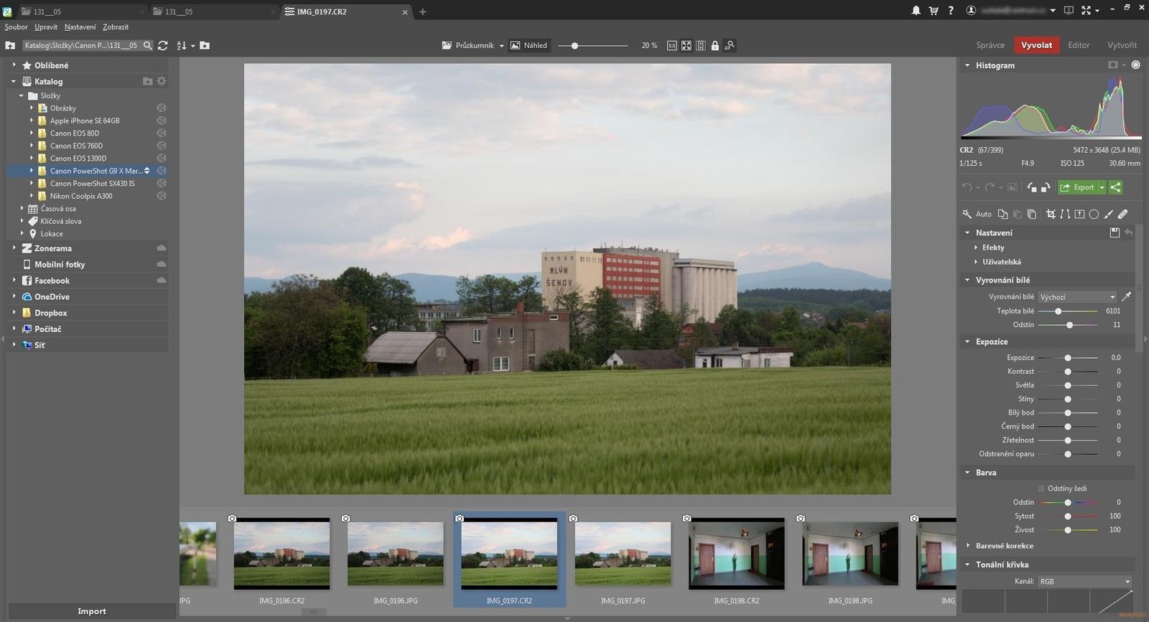Select the collinearity lines tool
1149x622 pixels.
[1065, 214]
